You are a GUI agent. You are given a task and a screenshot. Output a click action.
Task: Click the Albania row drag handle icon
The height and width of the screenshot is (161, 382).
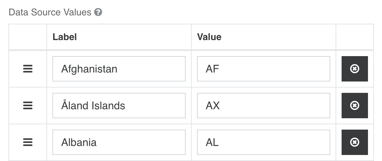(28, 142)
